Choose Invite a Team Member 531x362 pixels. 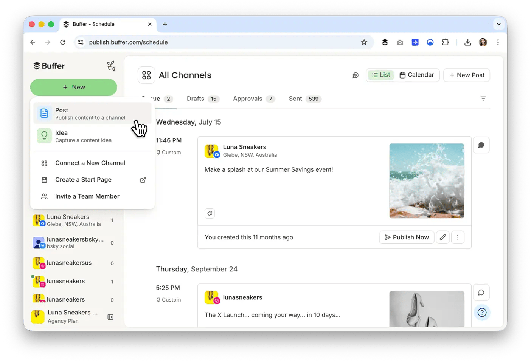click(x=92, y=196)
